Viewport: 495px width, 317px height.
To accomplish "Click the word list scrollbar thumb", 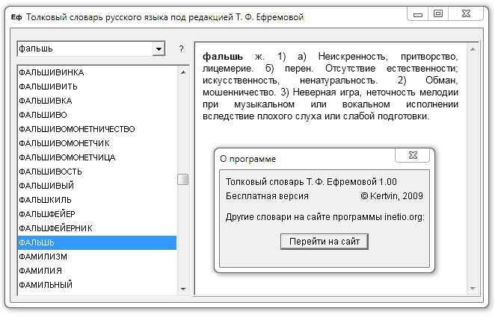I will pos(183,180).
